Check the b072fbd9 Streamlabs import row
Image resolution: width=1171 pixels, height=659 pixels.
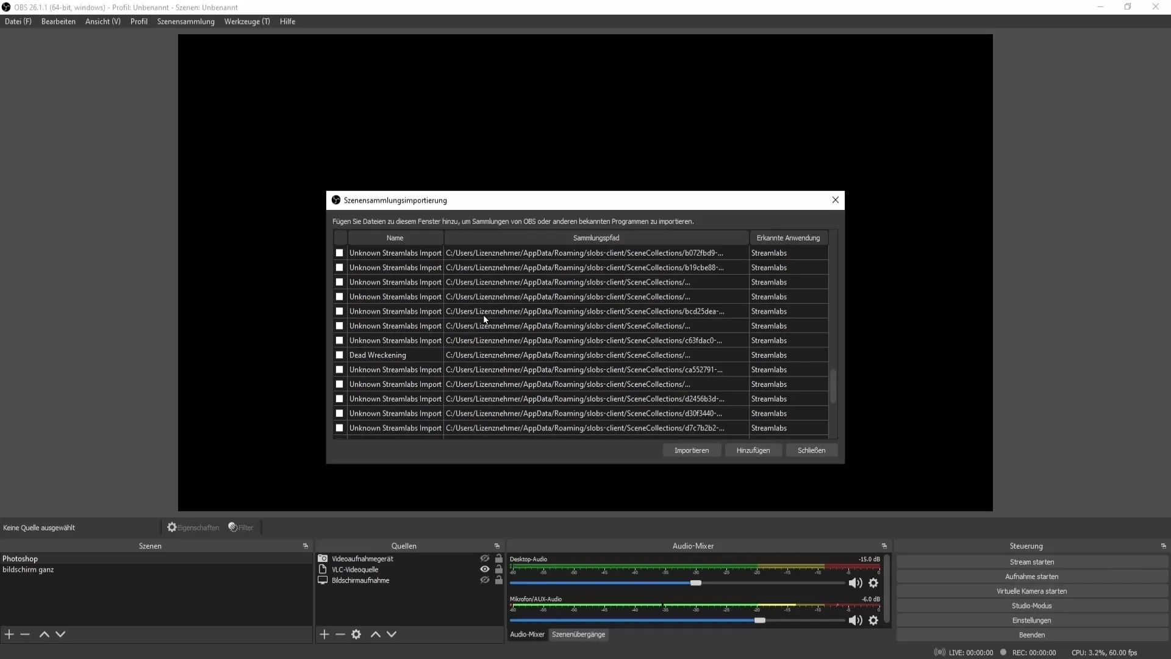click(x=340, y=253)
